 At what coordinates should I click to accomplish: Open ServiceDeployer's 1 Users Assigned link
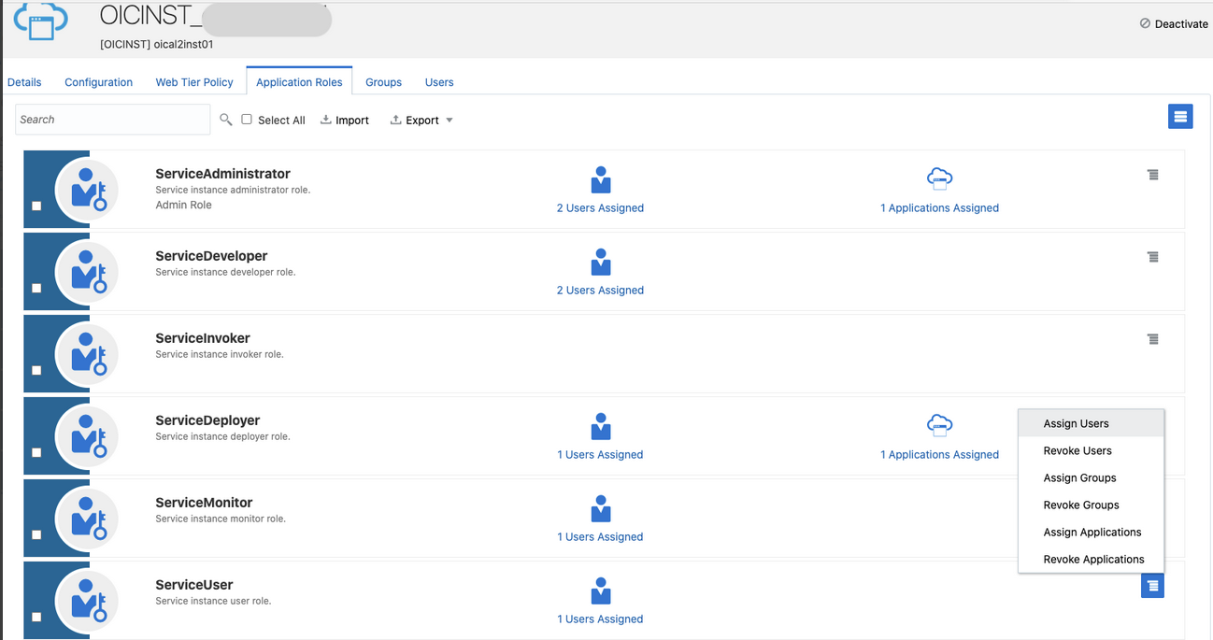pyautogui.click(x=600, y=455)
